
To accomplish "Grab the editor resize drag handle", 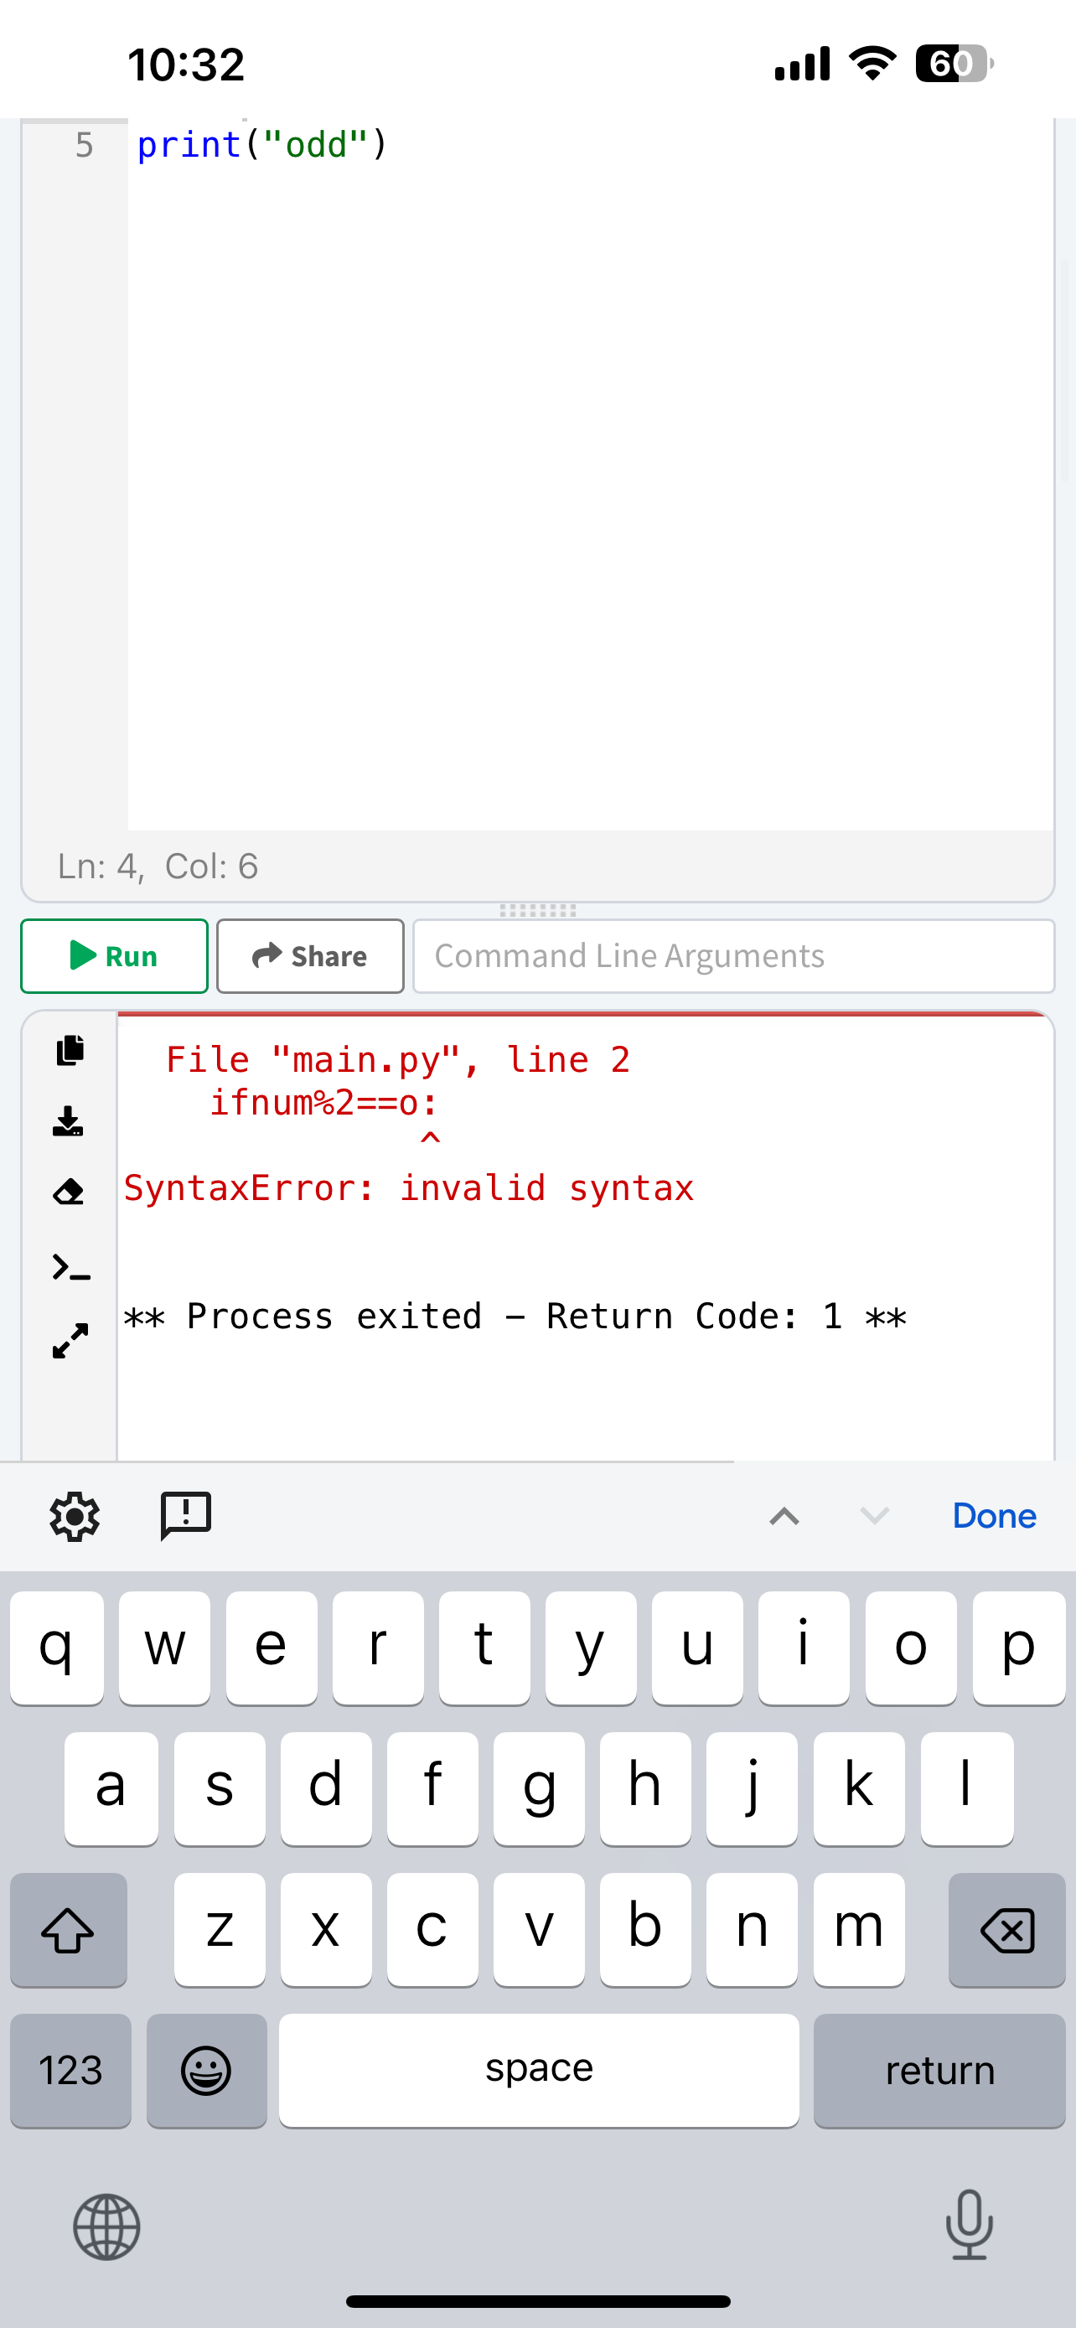I will coord(537,910).
